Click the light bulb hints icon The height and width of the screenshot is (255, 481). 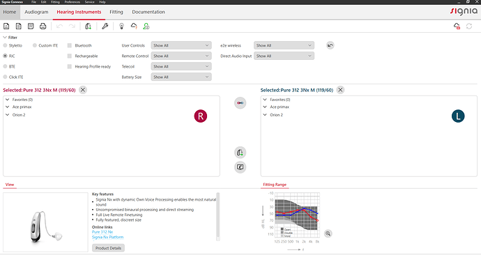[x=121, y=26]
